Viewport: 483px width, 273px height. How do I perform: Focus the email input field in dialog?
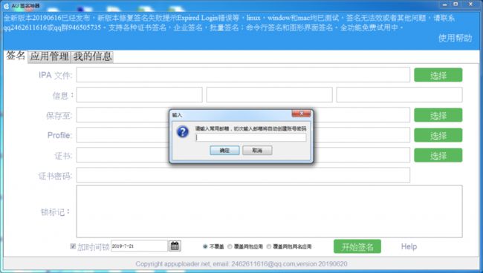[x=250, y=137]
